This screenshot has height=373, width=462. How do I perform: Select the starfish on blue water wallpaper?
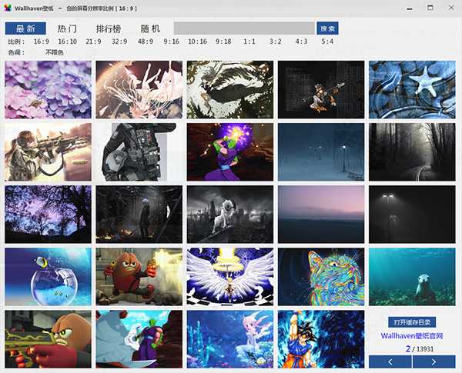pyautogui.click(x=413, y=89)
